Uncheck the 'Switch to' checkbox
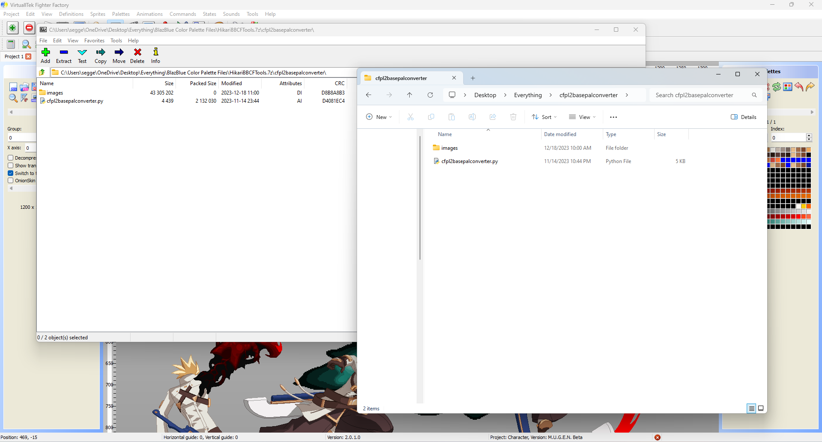 coord(11,173)
